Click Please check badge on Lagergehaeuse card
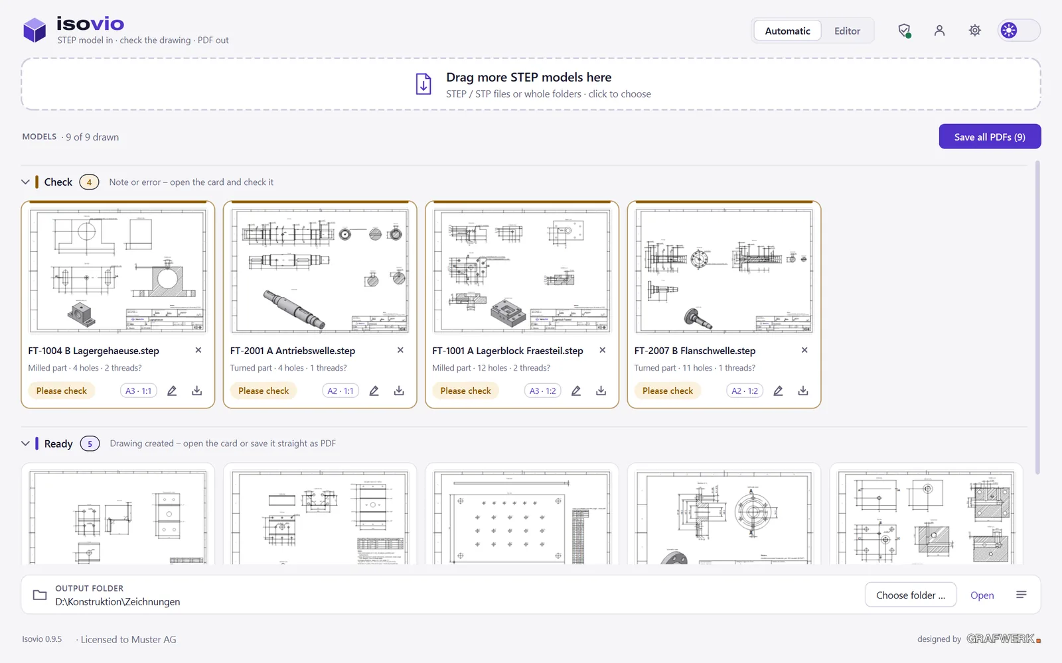Screen dimensions: 1062x663 click(x=62, y=391)
